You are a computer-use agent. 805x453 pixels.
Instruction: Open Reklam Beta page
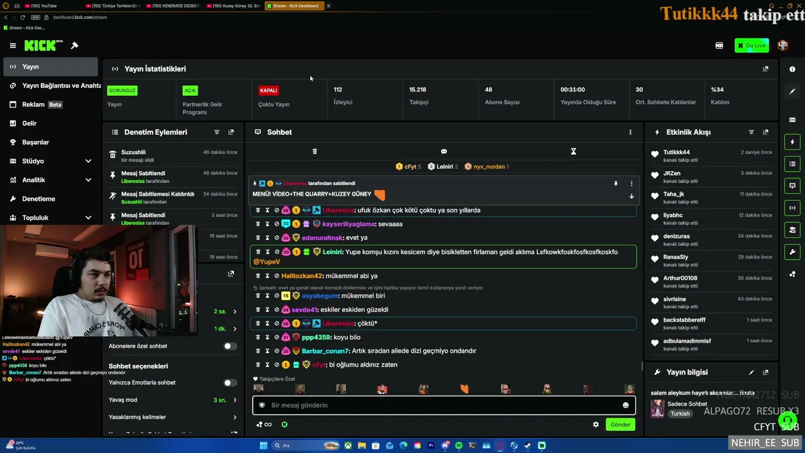click(50, 104)
